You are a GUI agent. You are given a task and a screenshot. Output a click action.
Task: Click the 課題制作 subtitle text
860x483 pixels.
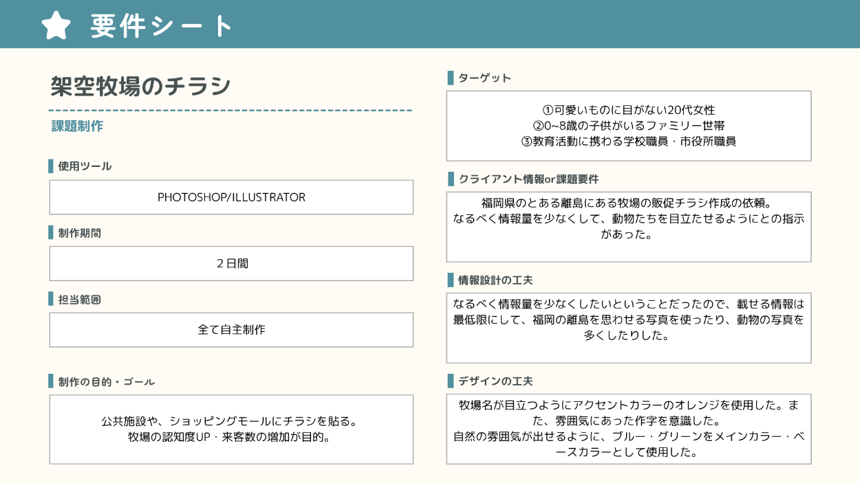77,126
